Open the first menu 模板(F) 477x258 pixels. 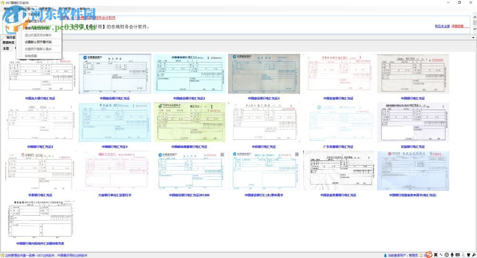8,9
